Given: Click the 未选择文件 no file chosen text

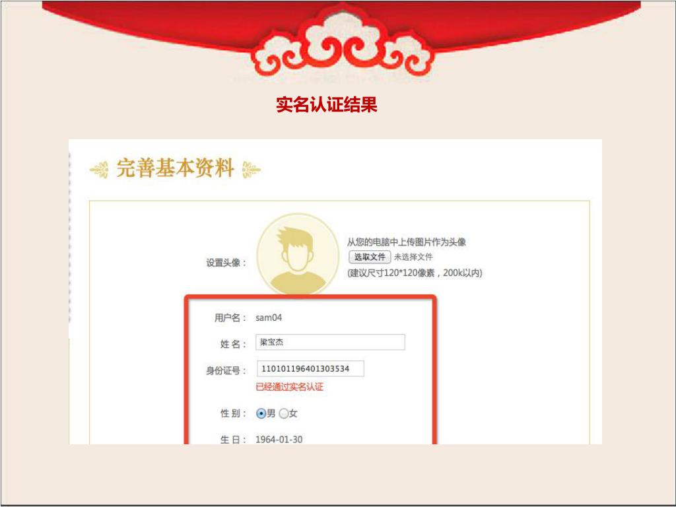Looking at the screenshot, I should [x=413, y=257].
